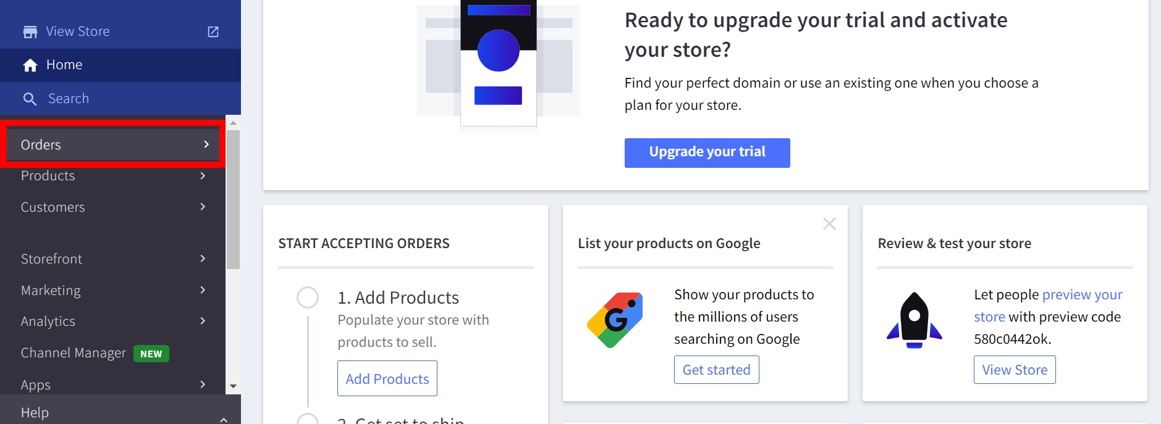Open the Analytics menu item
Viewport: 1161px width, 424px height.
pos(48,322)
